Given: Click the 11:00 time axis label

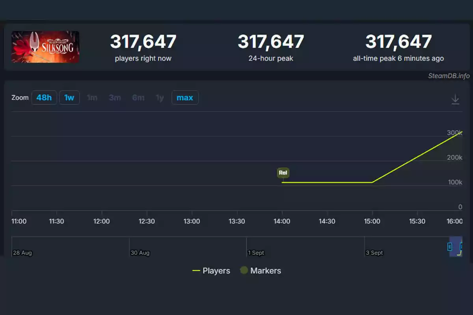Looking at the screenshot, I should point(19,221).
